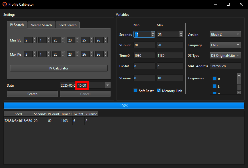Image resolution: width=248 pixels, height=168 pixels.
Task: Click the MAC Address input field
Action: click(225, 66)
